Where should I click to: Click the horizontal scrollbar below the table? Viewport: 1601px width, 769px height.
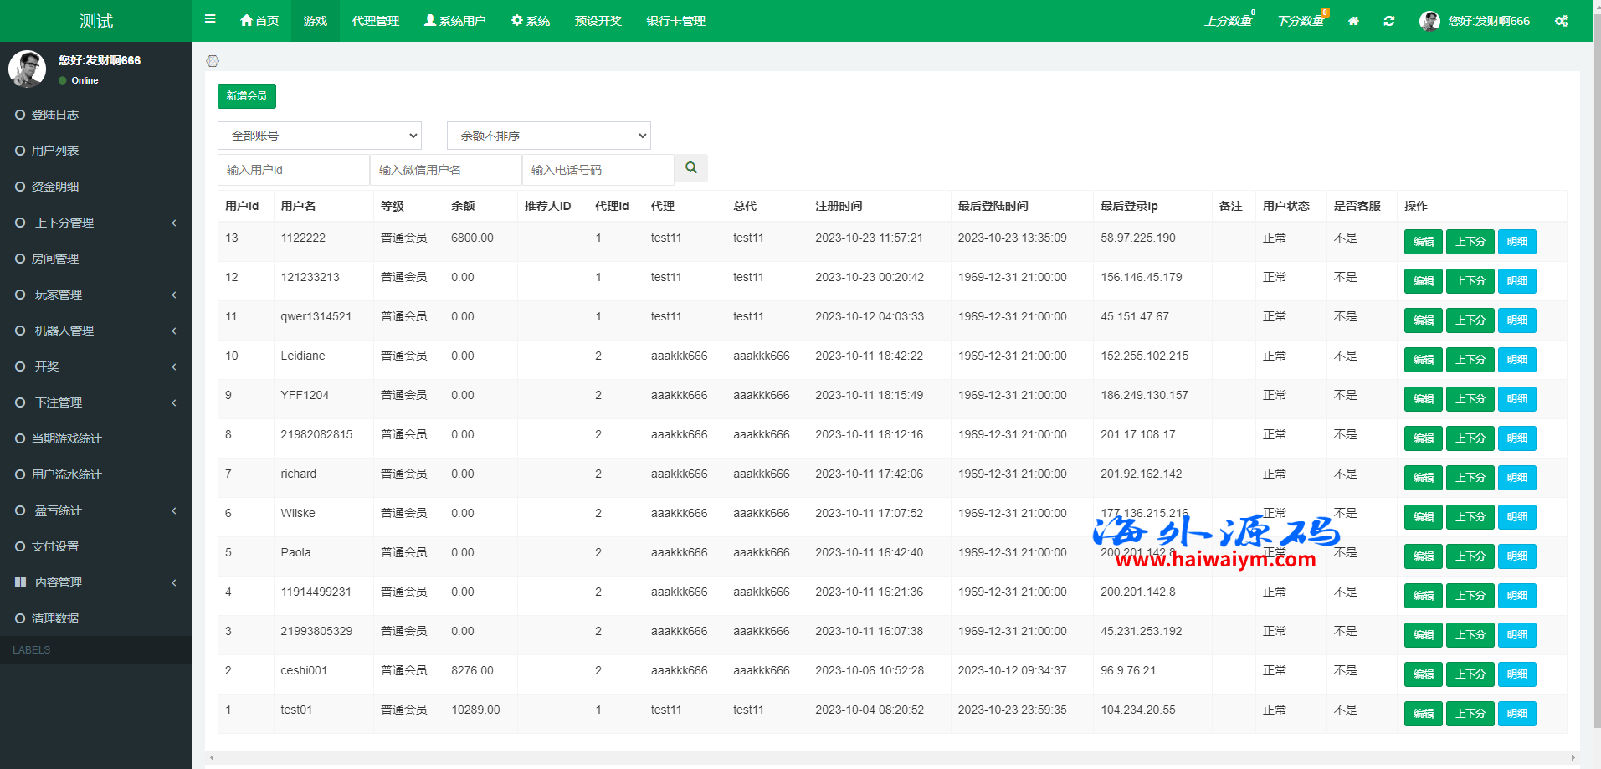(892, 757)
